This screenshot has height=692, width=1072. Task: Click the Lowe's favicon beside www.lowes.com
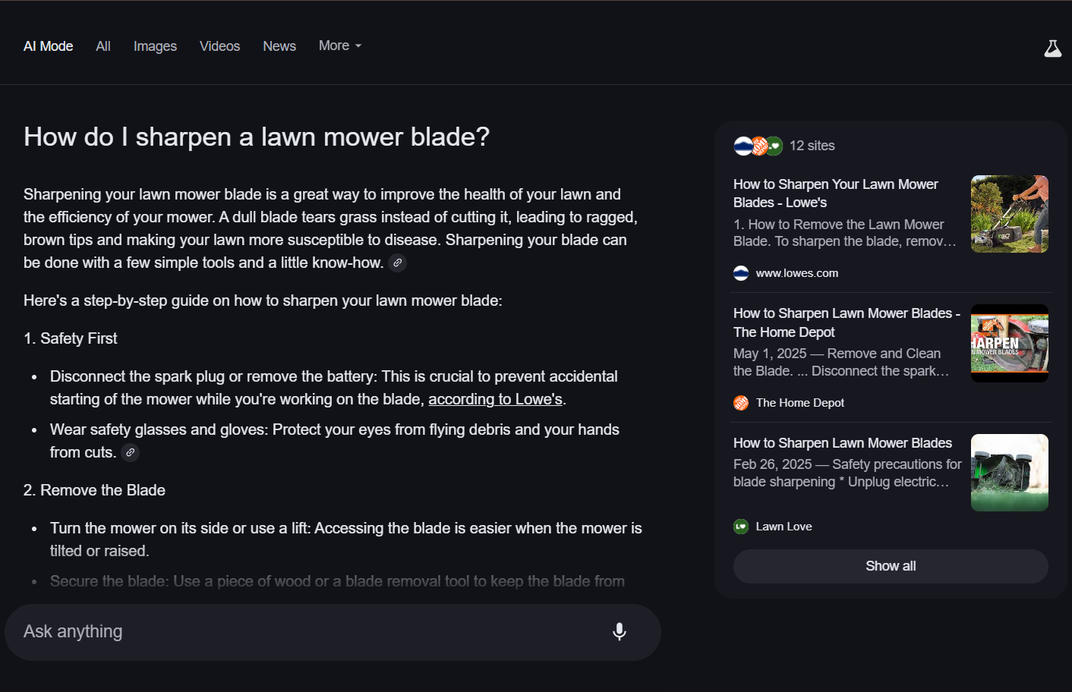point(741,273)
